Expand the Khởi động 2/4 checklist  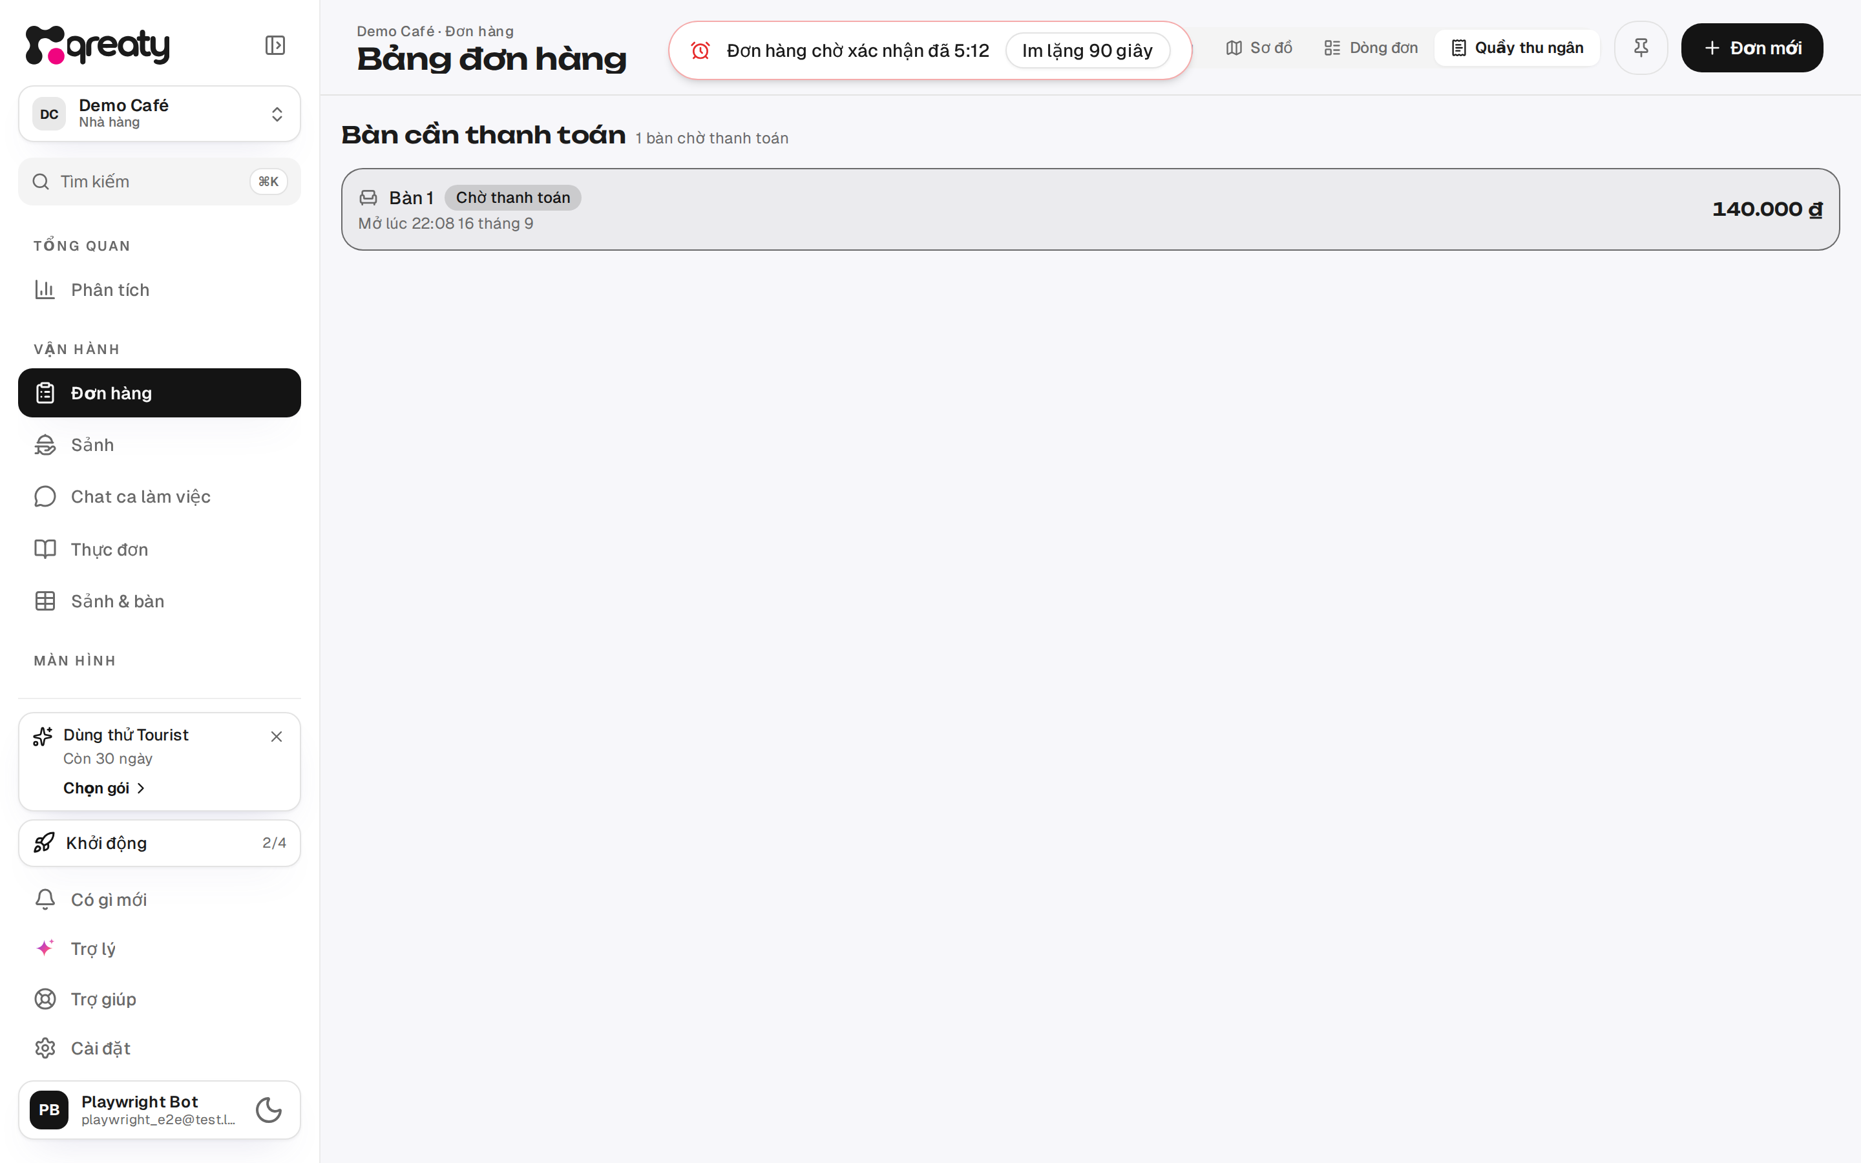[159, 843]
